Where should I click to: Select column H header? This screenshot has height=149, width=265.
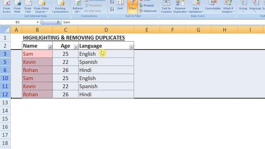tap(224, 30)
